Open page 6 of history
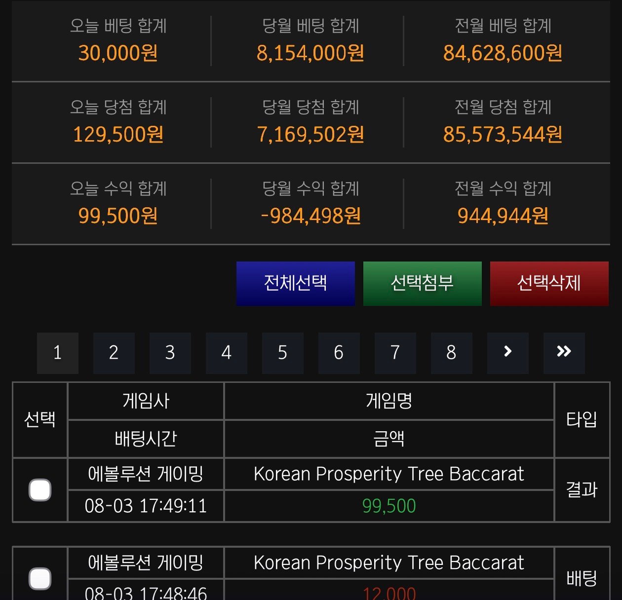Image resolution: width=622 pixels, height=600 pixels. coord(339,352)
